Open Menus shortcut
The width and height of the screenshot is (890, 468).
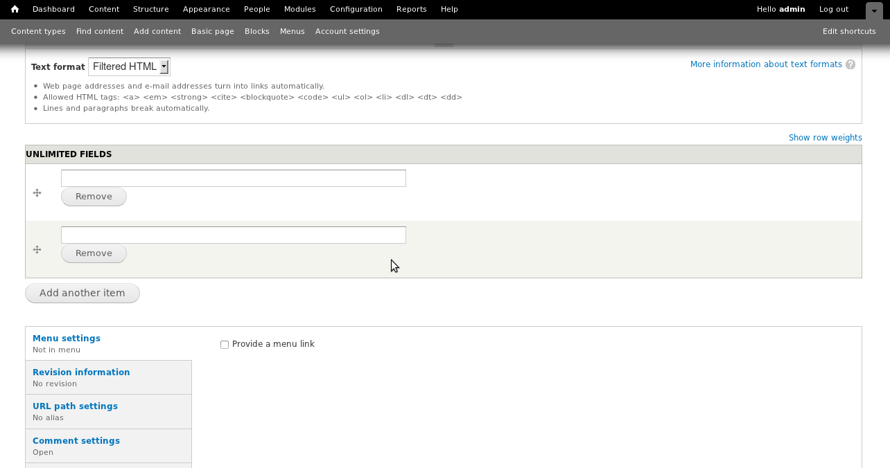293,31
